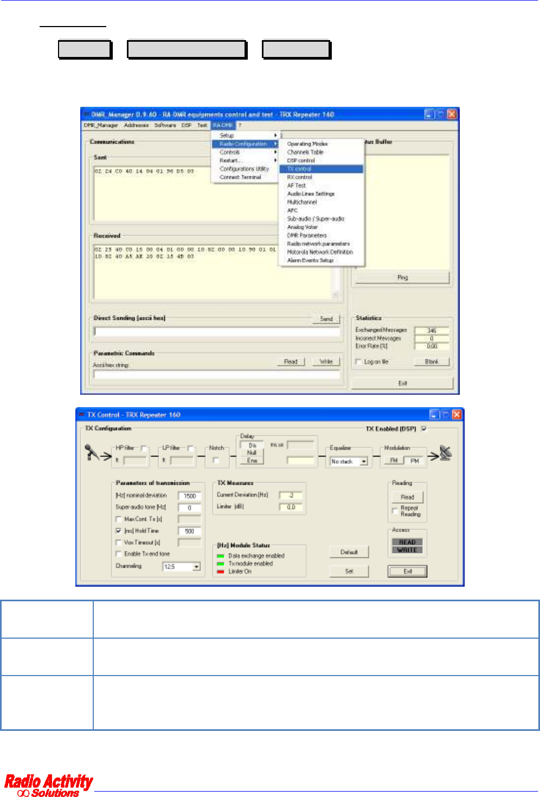Toggle the TX Enabled (DSP) checkbox
This screenshot has width=540, height=797.
[424, 429]
